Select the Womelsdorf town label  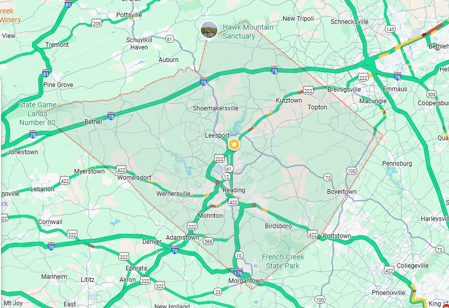point(135,178)
